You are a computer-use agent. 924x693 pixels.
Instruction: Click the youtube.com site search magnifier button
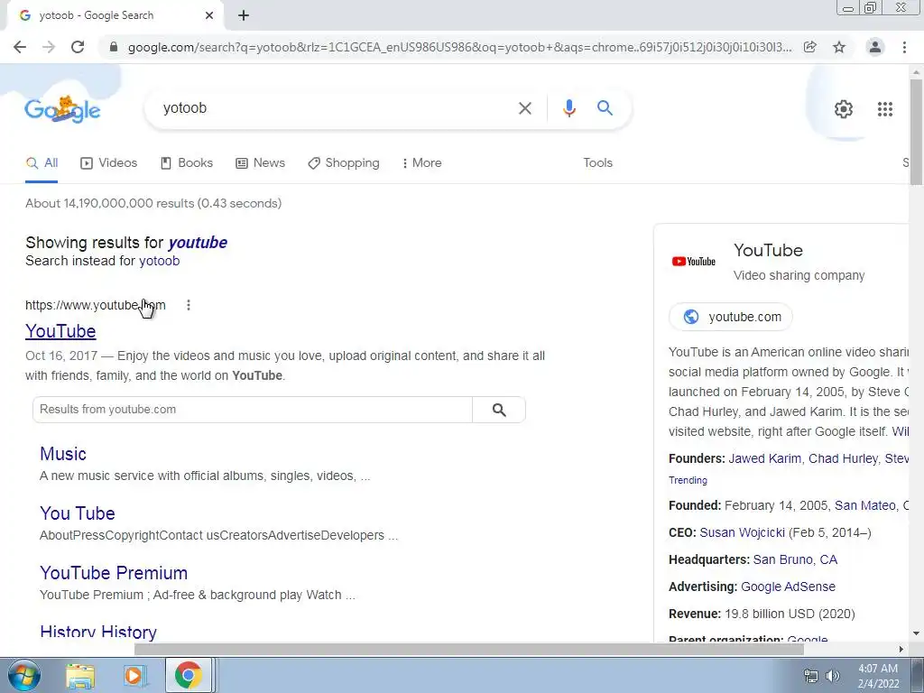point(499,410)
